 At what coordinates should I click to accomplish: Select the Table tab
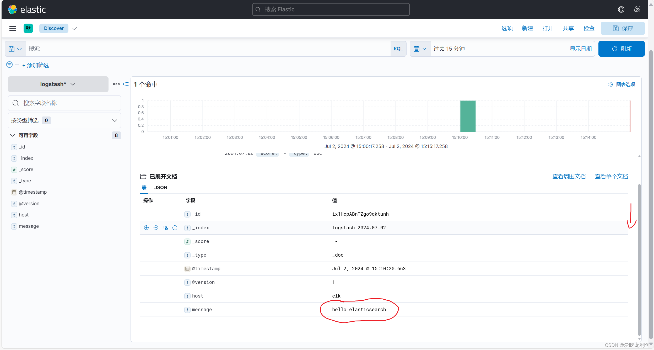pos(144,188)
